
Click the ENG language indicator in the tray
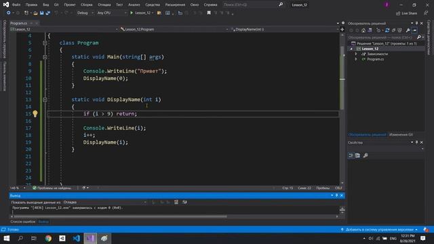(393, 238)
